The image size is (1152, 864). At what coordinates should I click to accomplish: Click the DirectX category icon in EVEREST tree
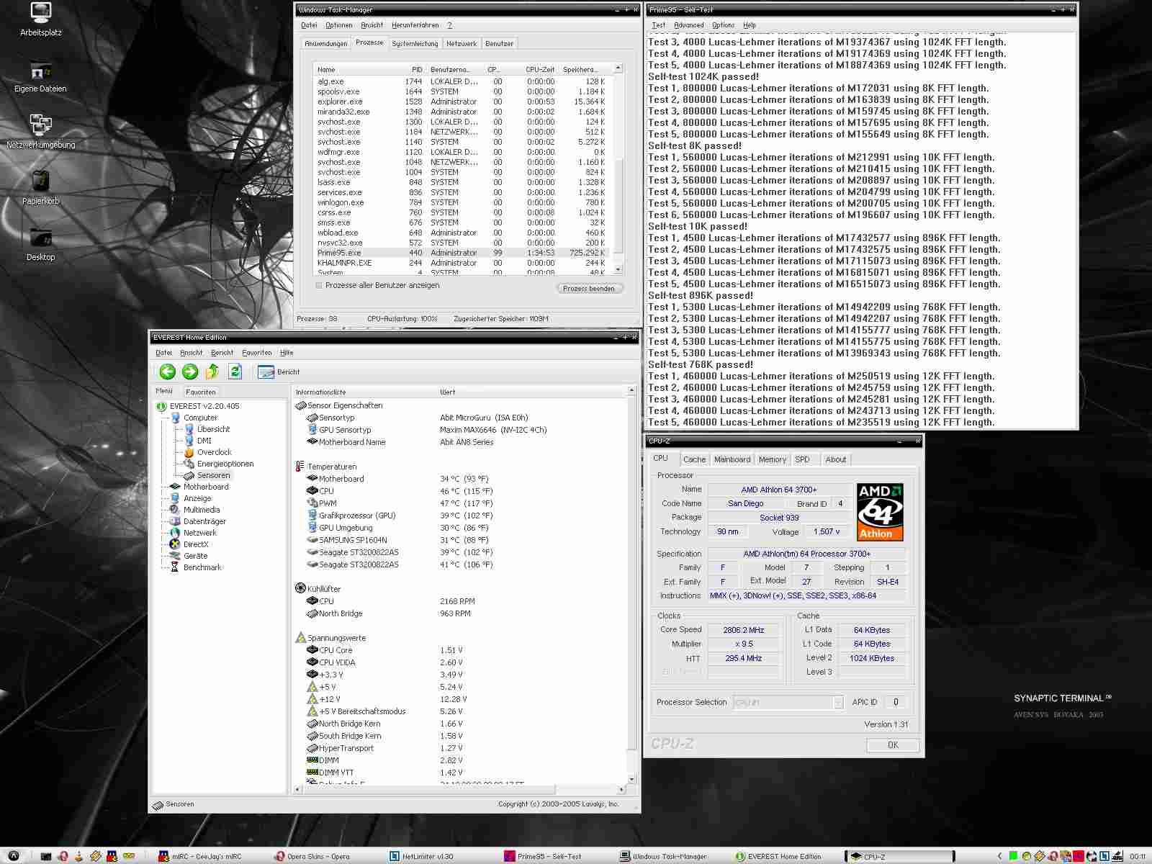175,544
